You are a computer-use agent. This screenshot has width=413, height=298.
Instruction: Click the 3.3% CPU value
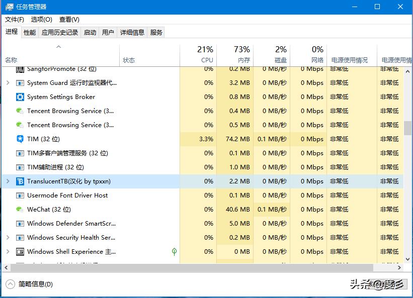pos(206,139)
